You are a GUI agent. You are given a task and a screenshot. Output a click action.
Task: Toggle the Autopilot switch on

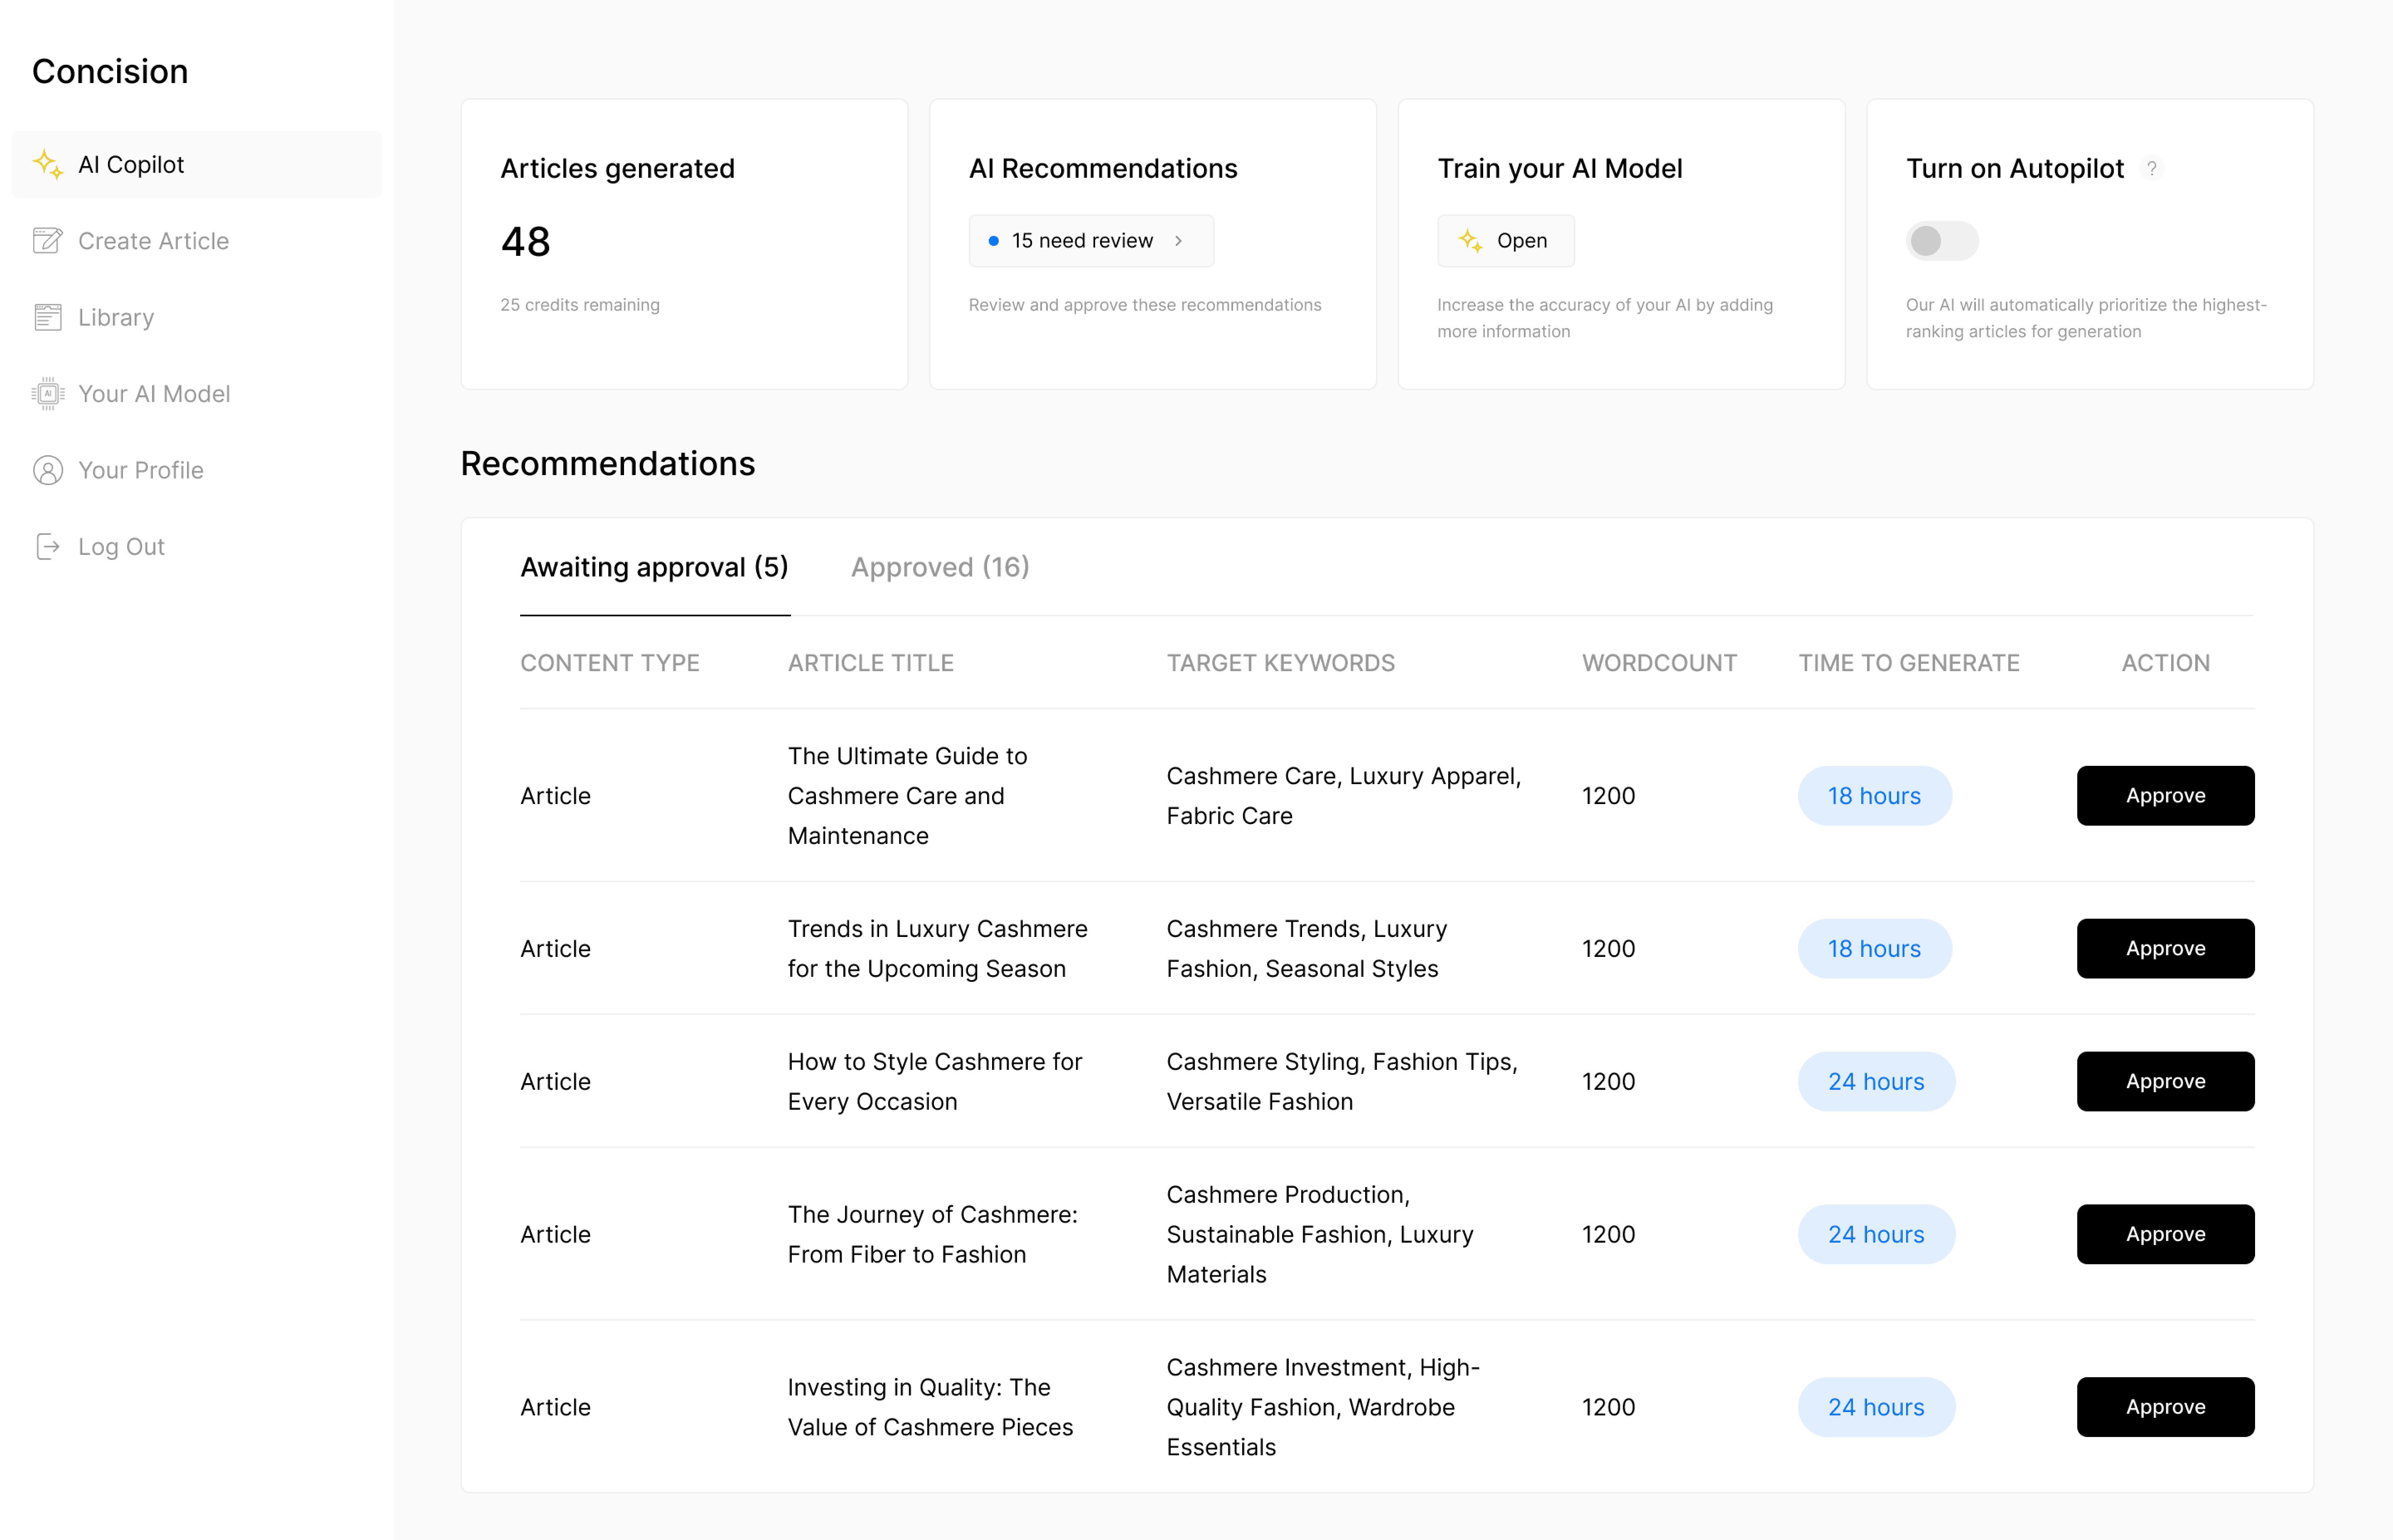(1942, 241)
